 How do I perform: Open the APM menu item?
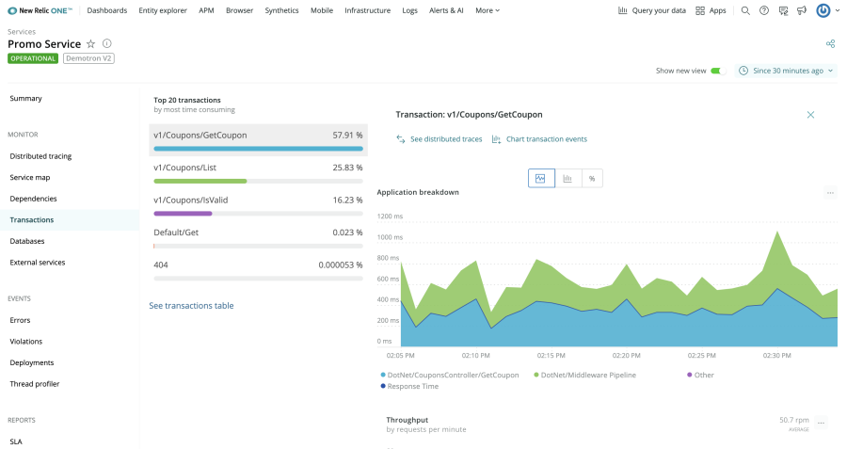pos(206,10)
